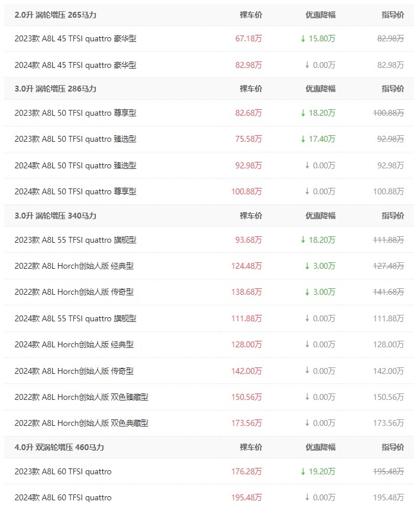Viewport: 414px width, 508px height.
Task: Open 2024款 A8L 50 TFSI quattro 尊享型
Action: tap(75, 191)
